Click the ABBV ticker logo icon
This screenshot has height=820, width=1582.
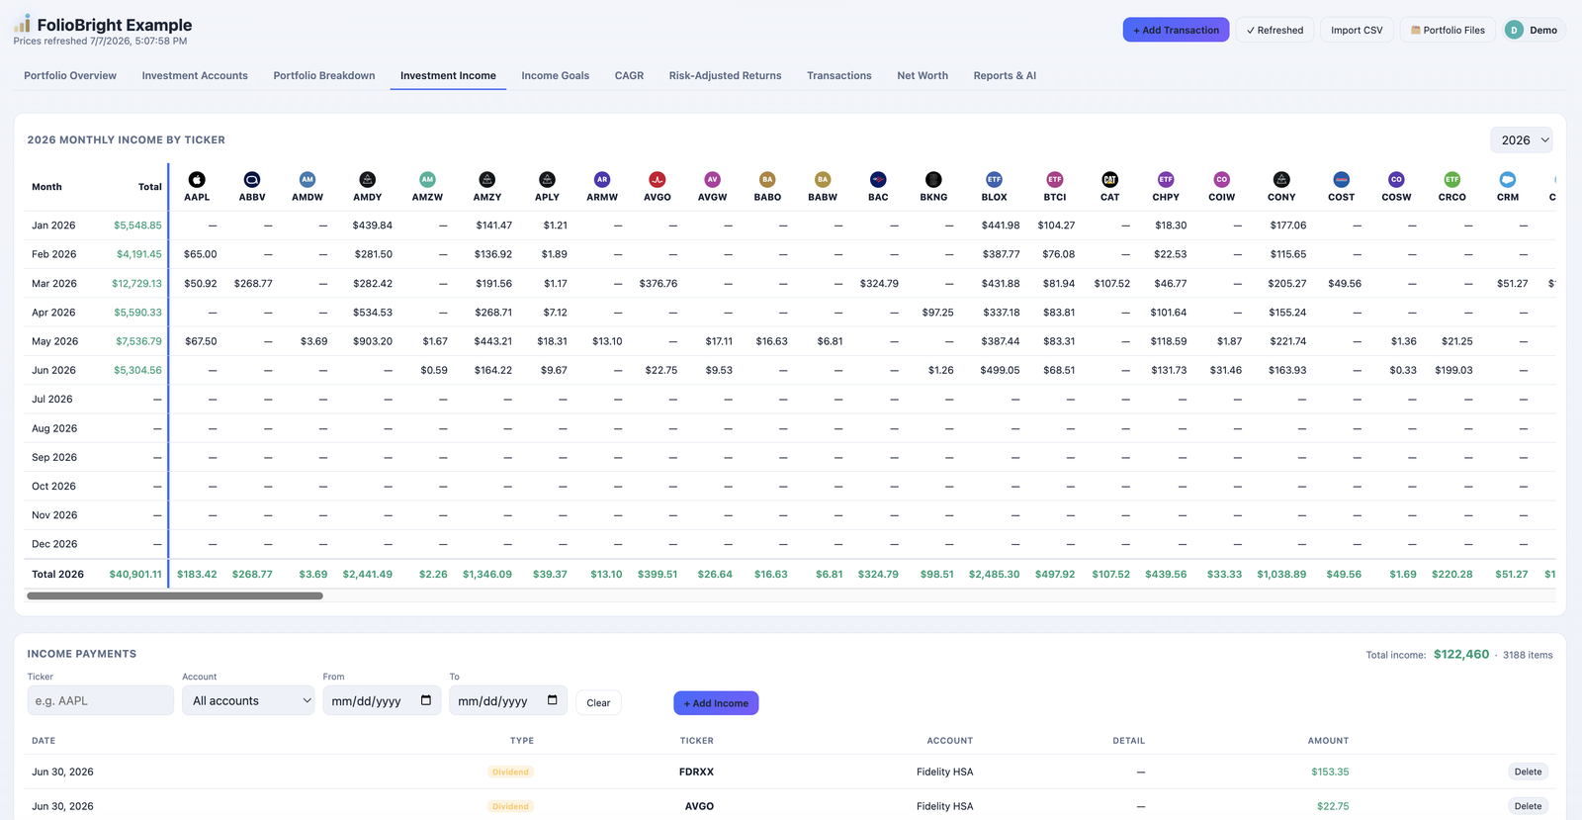tap(252, 179)
